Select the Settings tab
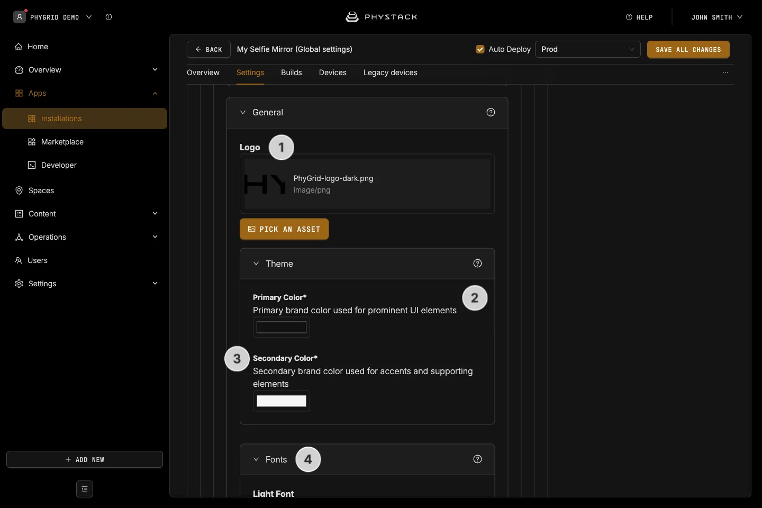762x508 pixels. (x=250, y=72)
